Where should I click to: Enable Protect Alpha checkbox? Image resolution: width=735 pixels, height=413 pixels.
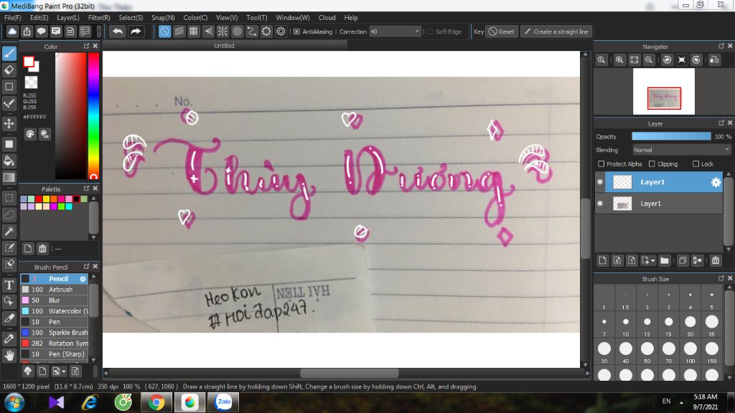pyautogui.click(x=601, y=164)
